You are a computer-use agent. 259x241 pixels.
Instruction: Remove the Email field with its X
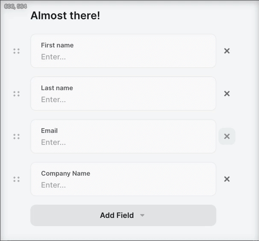click(227, 136)
